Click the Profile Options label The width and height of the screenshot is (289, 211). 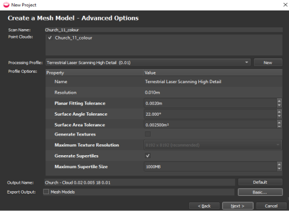pyautogui.click(x=23, y=71)
